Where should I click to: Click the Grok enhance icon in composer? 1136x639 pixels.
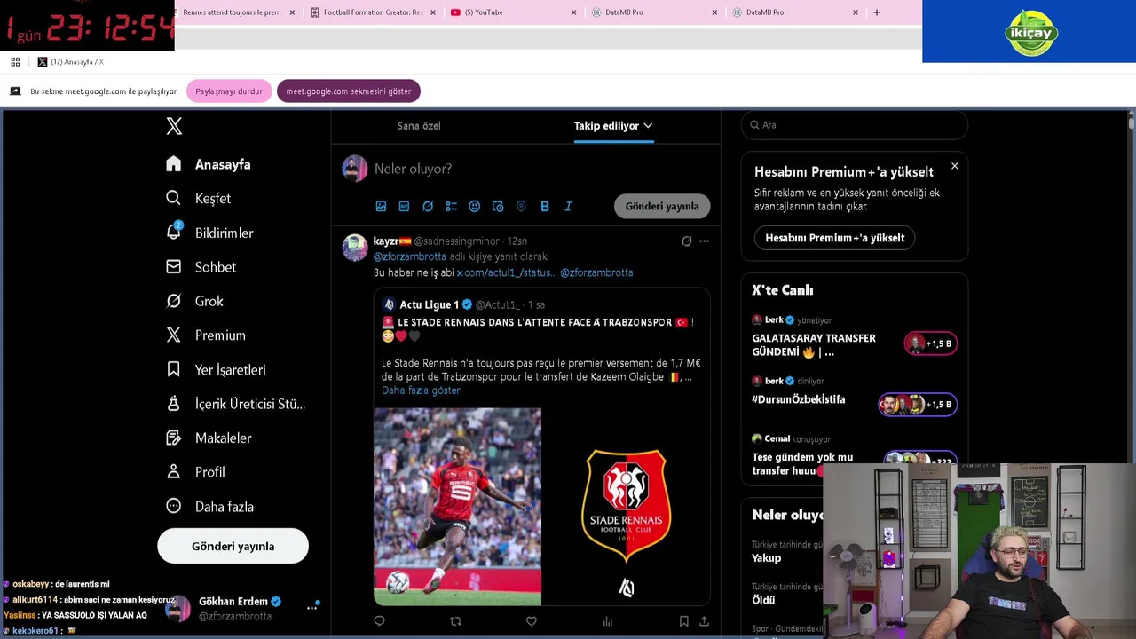click(428, 206)
